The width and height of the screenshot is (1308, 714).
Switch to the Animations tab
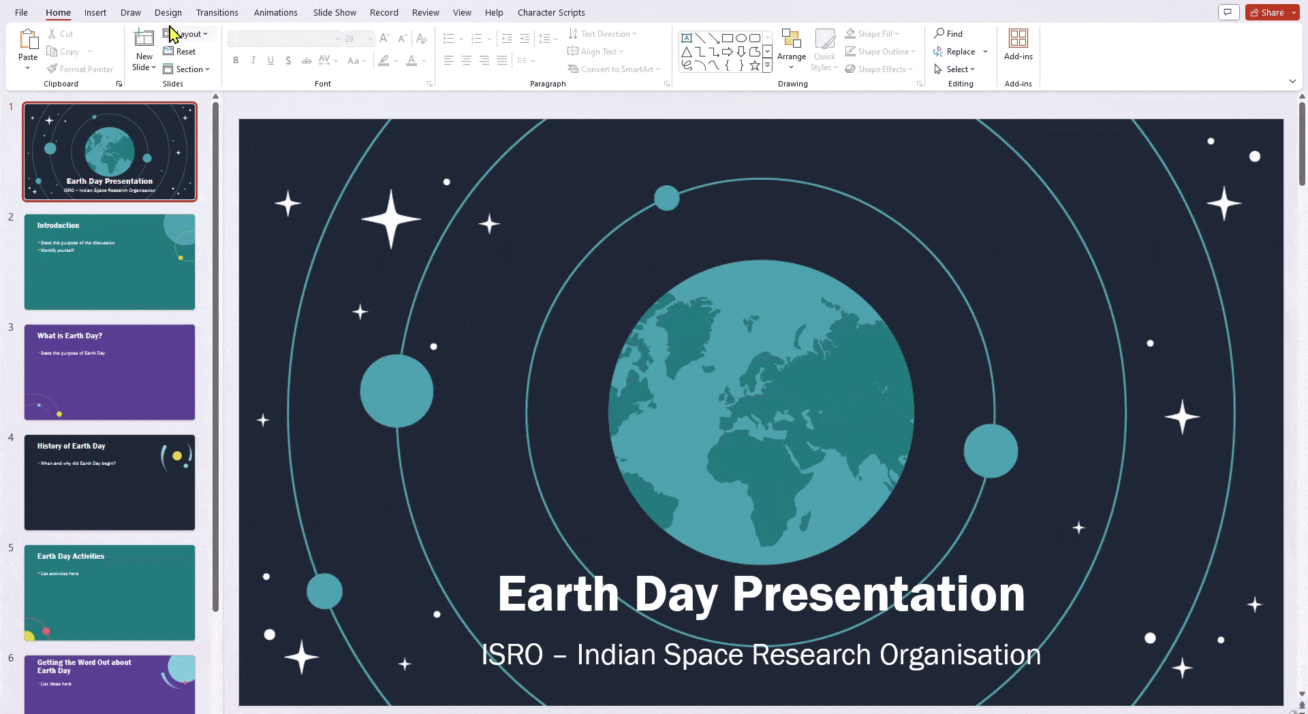click(x=275, y=12)
